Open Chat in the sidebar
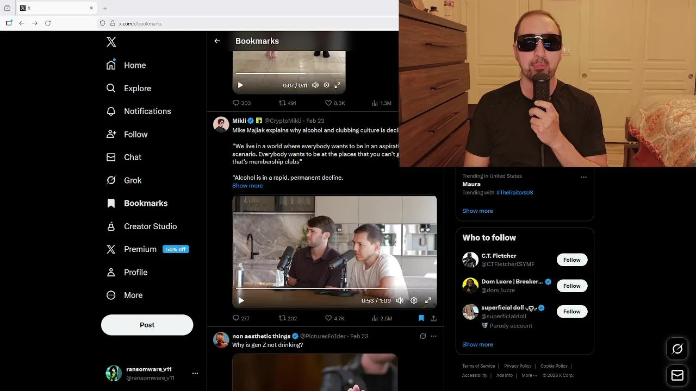The image size is (696, 391). coord(124,157)
